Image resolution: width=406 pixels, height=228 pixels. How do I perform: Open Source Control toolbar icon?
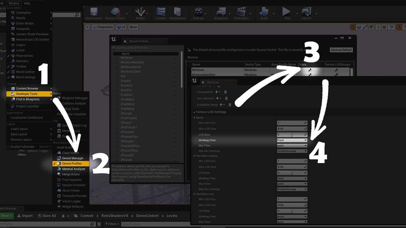click(115, 14)
